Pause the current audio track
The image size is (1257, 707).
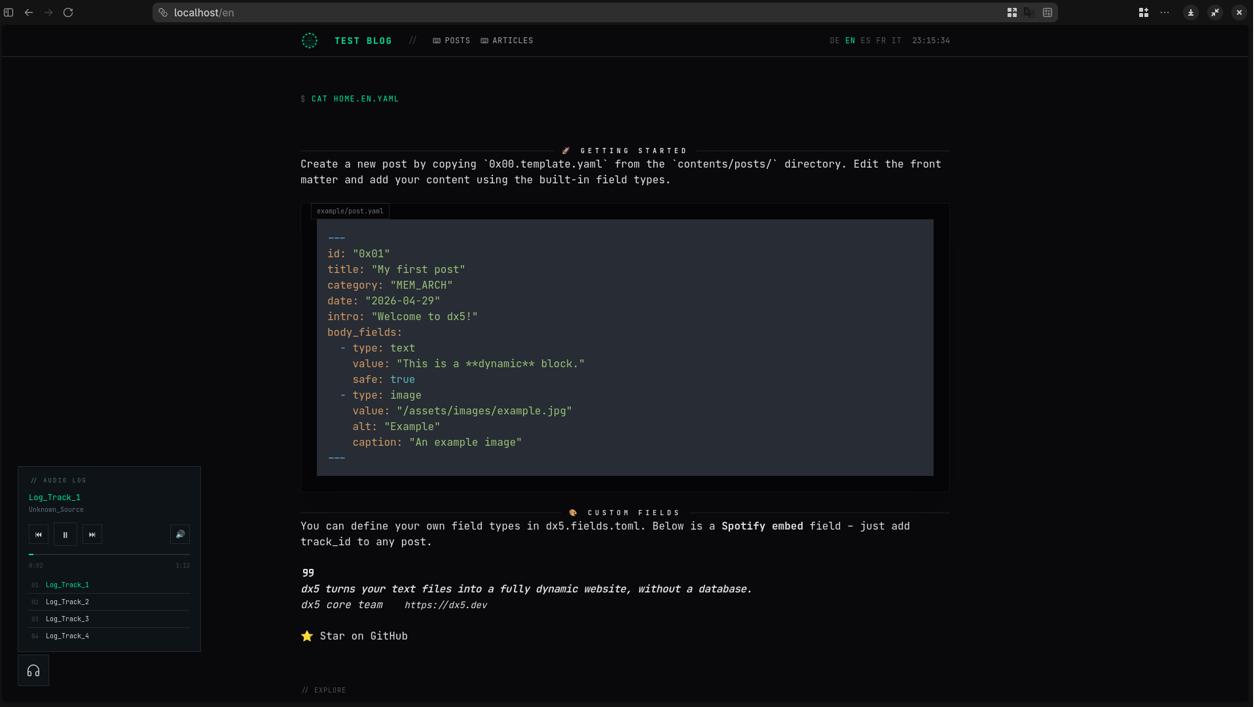coord(65,535)
